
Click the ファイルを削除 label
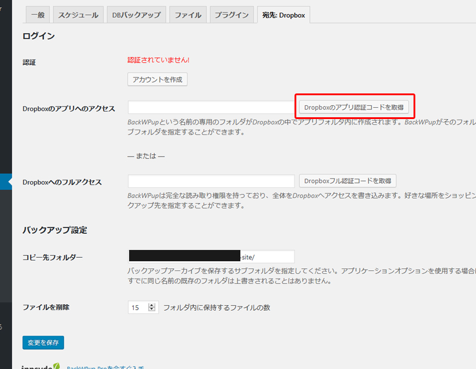pyautogui.click(x=46, y=307)
